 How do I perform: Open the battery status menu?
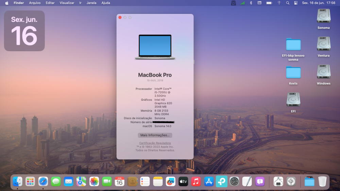pyautogui.click(x=269, y=3)
